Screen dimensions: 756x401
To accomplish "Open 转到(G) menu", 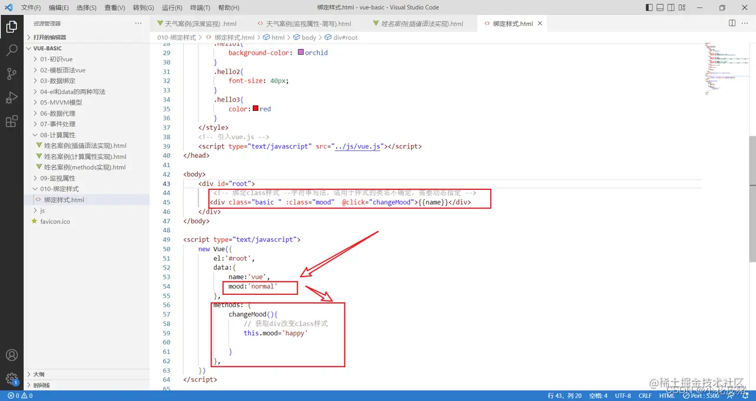I will (143, 8).
